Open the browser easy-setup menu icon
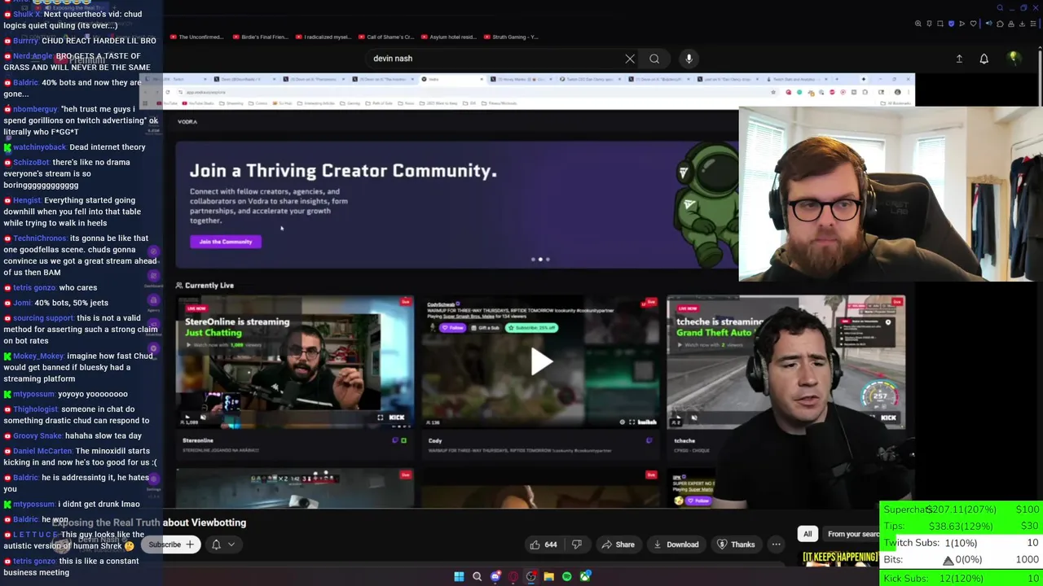This screenshot has height=586, width=1043. click(x=1032, y=24)
